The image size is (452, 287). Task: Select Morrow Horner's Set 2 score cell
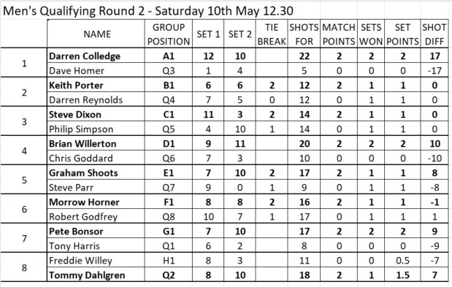tap(240, 202)
